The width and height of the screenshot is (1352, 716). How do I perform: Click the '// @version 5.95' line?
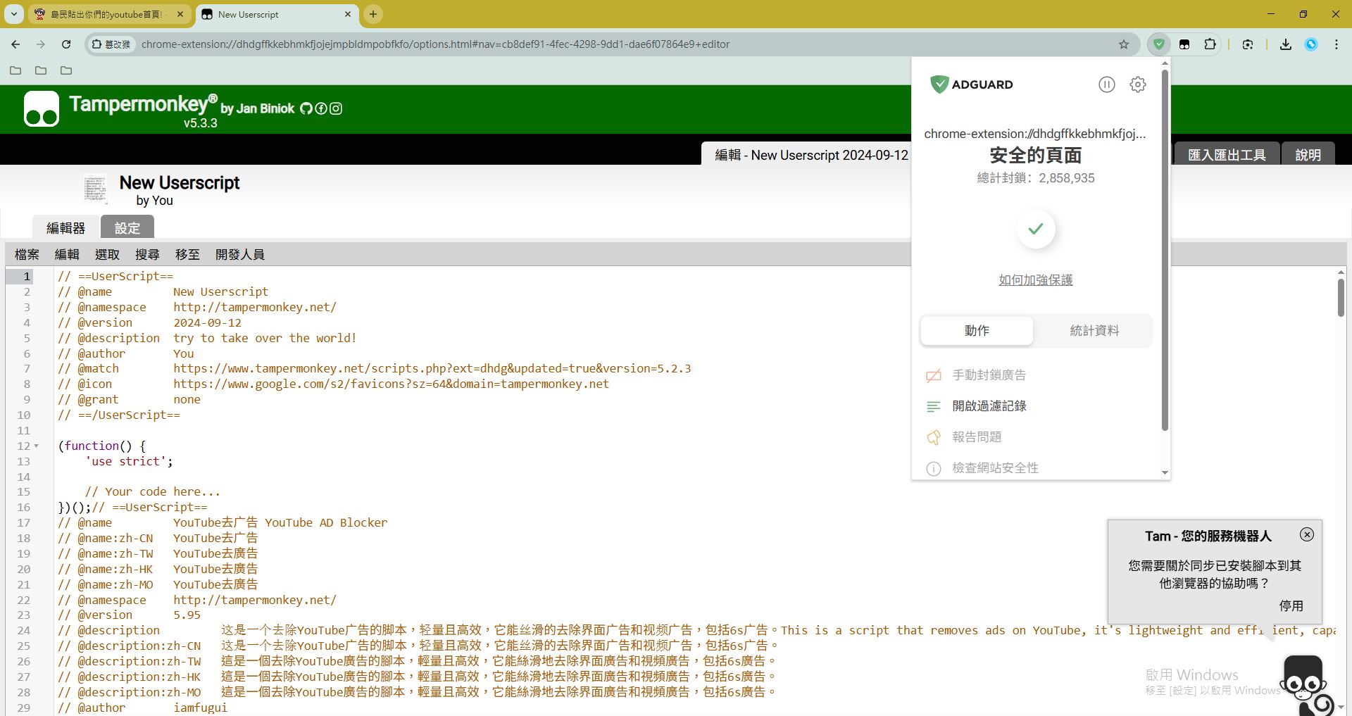[129, 615]
